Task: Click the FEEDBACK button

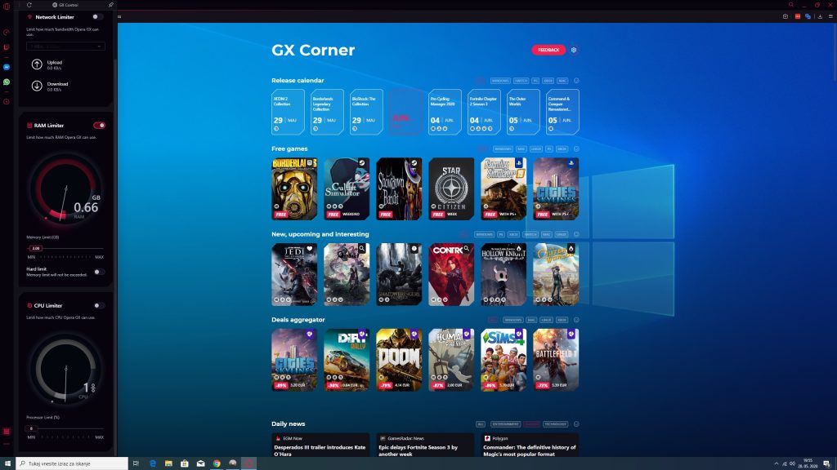Action: click(548, 50)
